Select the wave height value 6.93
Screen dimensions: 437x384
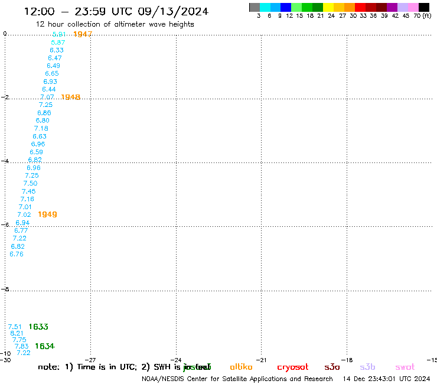(50, 82)
